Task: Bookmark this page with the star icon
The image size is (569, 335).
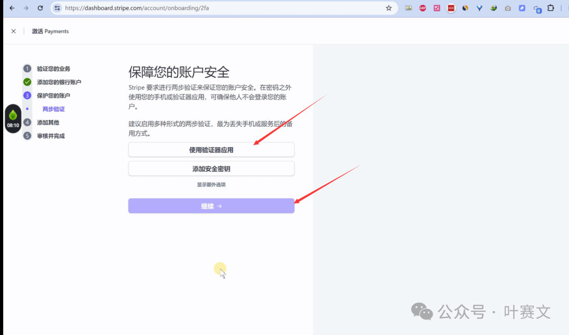Action: tap(389, 8)
